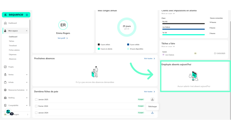Go to Dashboard submenu item under Mon espace

point(13,37)
